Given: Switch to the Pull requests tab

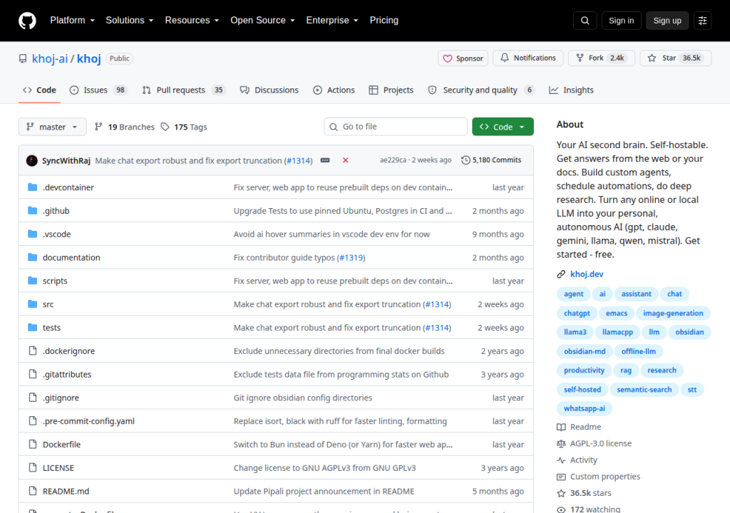Looking at the screenshot, I should (184, 90).
